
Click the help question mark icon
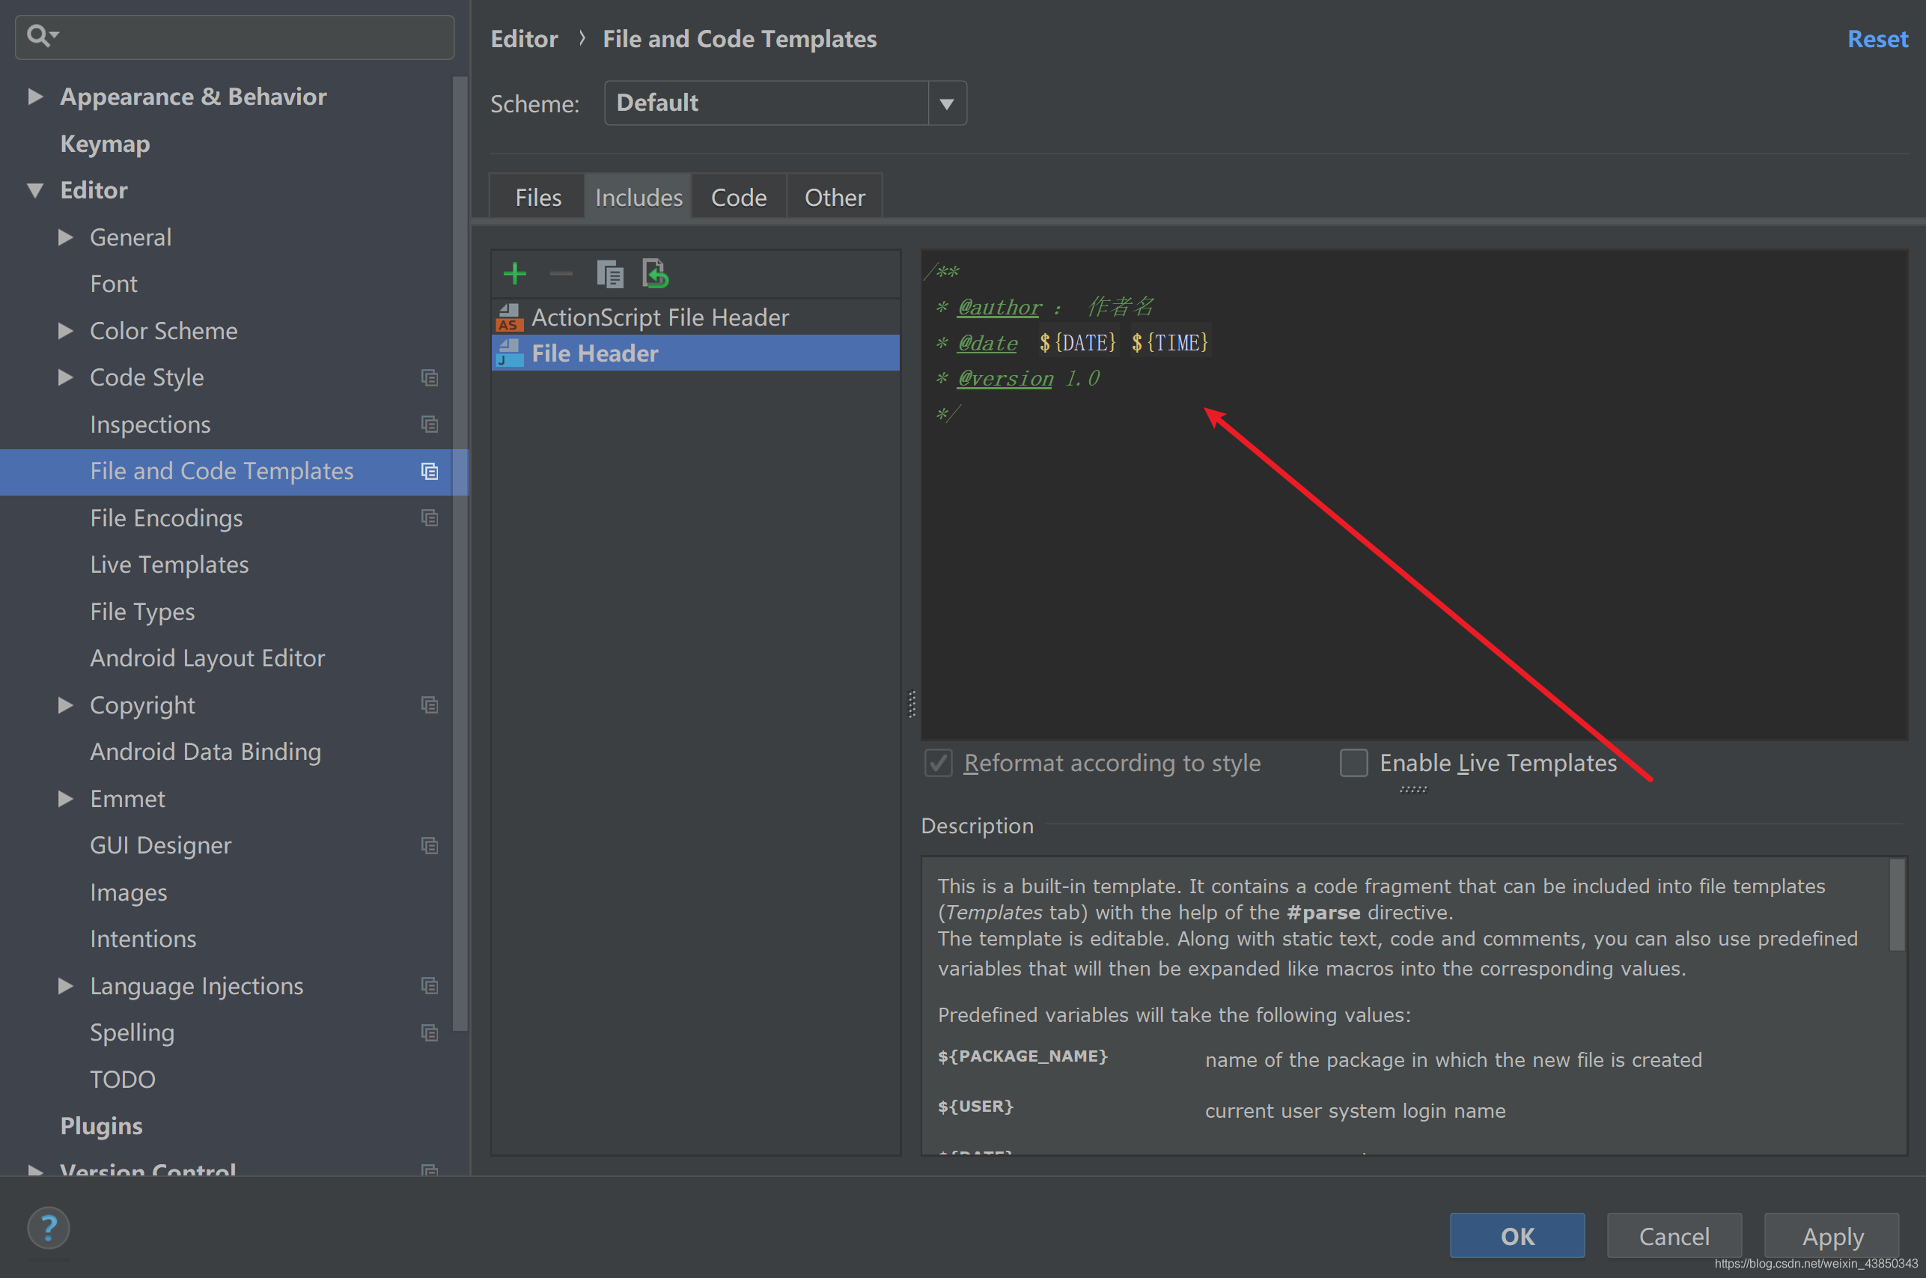[x=49, y=1229]
